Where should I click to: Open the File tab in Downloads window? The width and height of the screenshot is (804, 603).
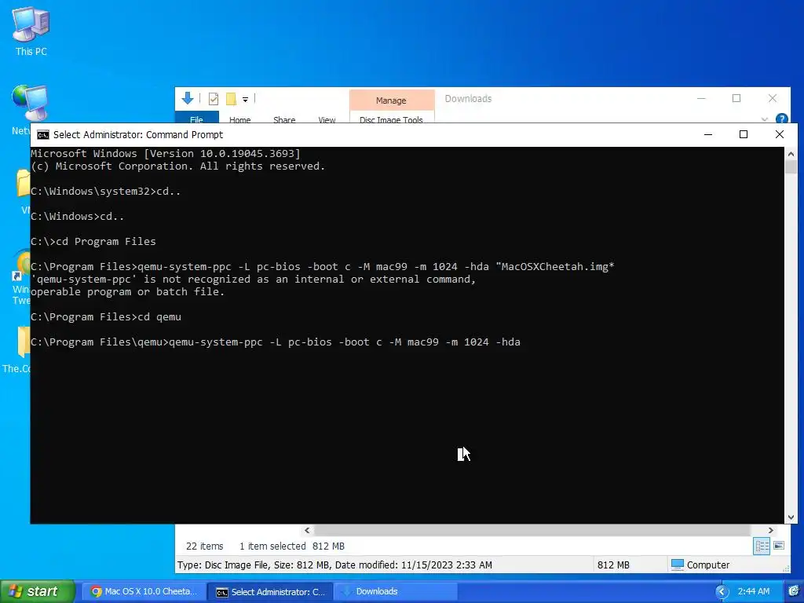tap(197, 119)
